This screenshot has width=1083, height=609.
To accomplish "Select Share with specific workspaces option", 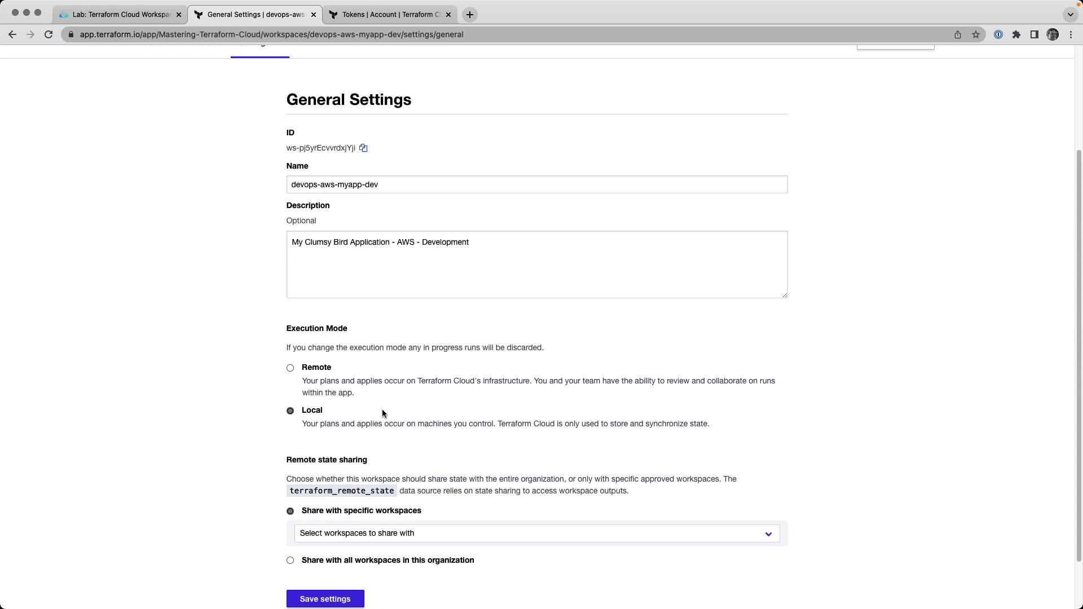I will pos(290,511).
